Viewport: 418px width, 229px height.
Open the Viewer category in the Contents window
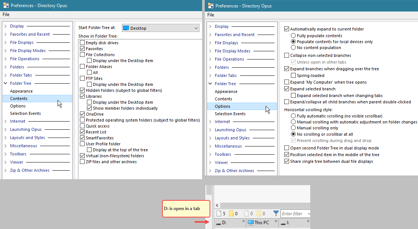click(16, 162)
